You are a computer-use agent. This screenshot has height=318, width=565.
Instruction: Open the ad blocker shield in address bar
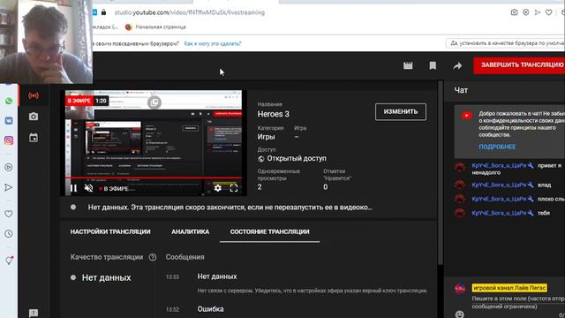[x=526, y=12]
